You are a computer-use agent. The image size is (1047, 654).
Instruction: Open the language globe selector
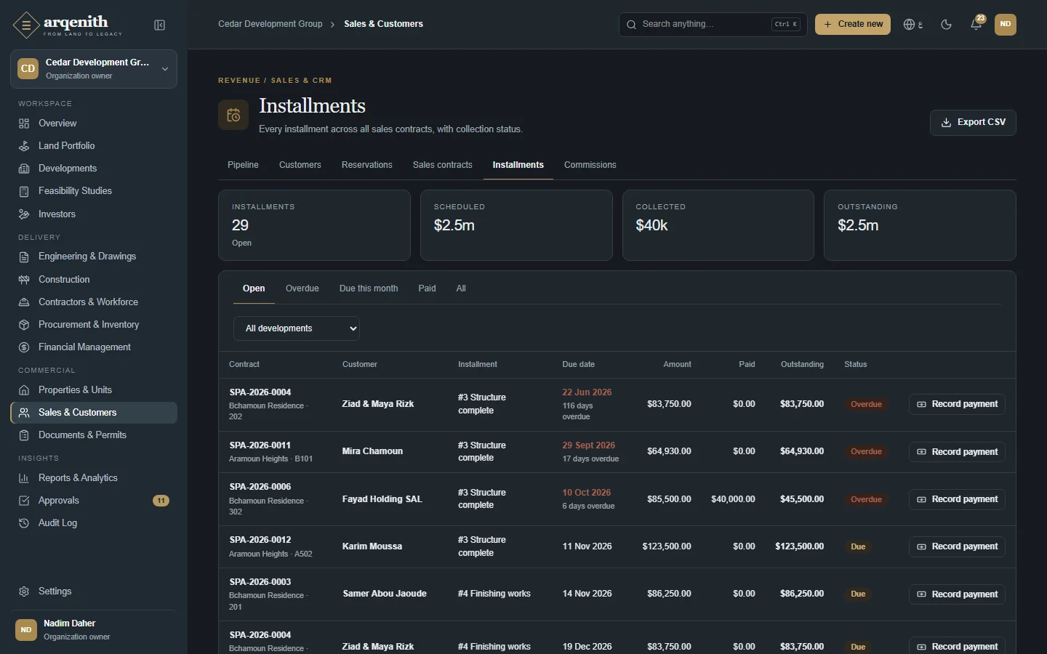[x=912, y=24]
